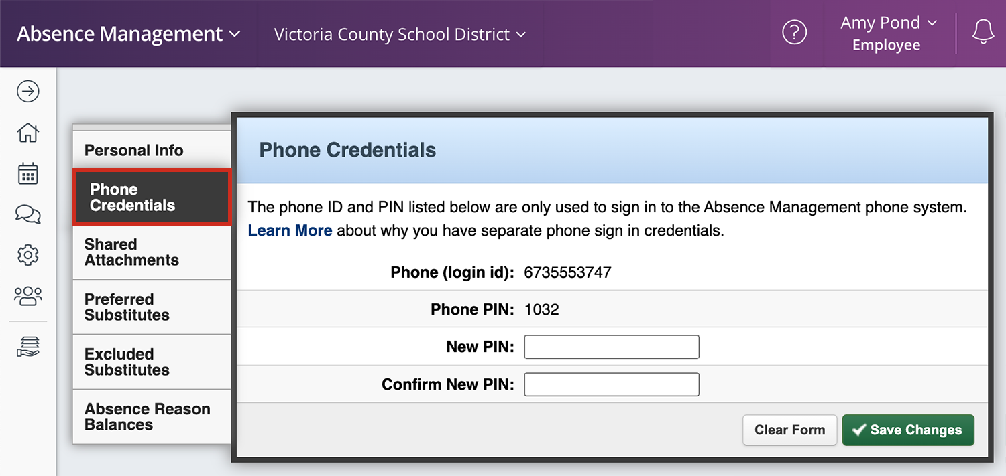The image size is (1006, 476).
Task: Open feedback chat bubbles icon
Action: 27,214
